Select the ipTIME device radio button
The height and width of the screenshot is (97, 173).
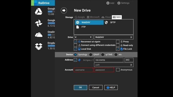103,54
